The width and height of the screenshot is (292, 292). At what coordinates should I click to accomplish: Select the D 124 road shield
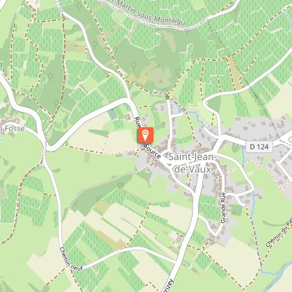(x=259, y=147)
